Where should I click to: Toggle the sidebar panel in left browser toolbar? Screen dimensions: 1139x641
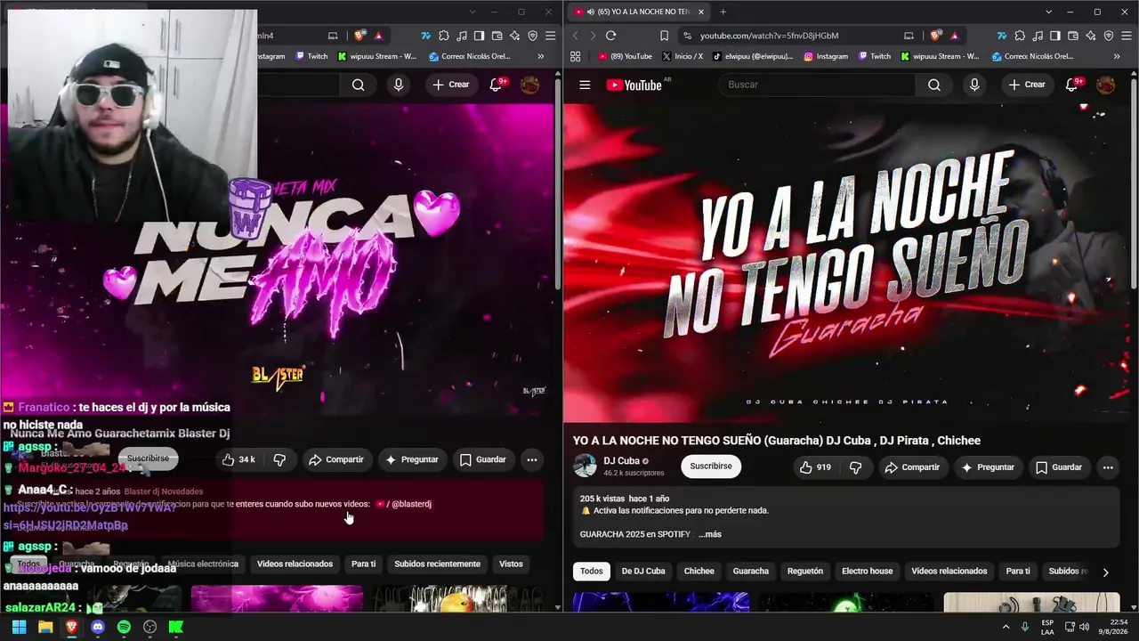pyautogui.click(x=479, y=36)
